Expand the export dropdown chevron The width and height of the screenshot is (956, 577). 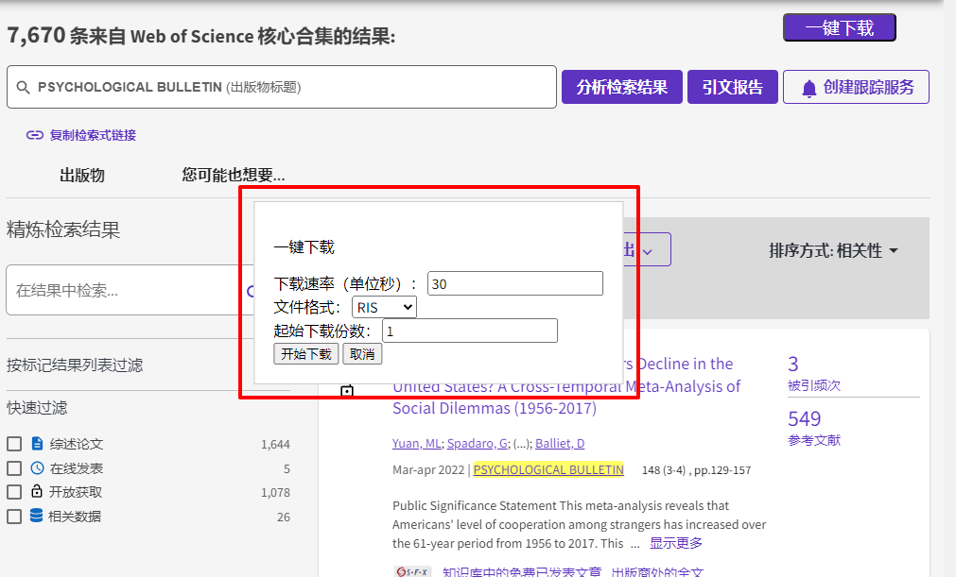[x=648, y=251]
